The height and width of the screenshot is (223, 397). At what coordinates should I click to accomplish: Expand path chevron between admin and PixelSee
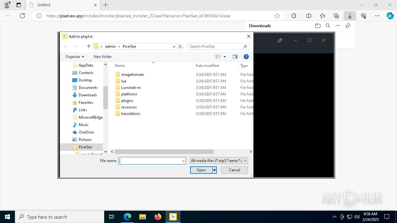coord(119,46)
